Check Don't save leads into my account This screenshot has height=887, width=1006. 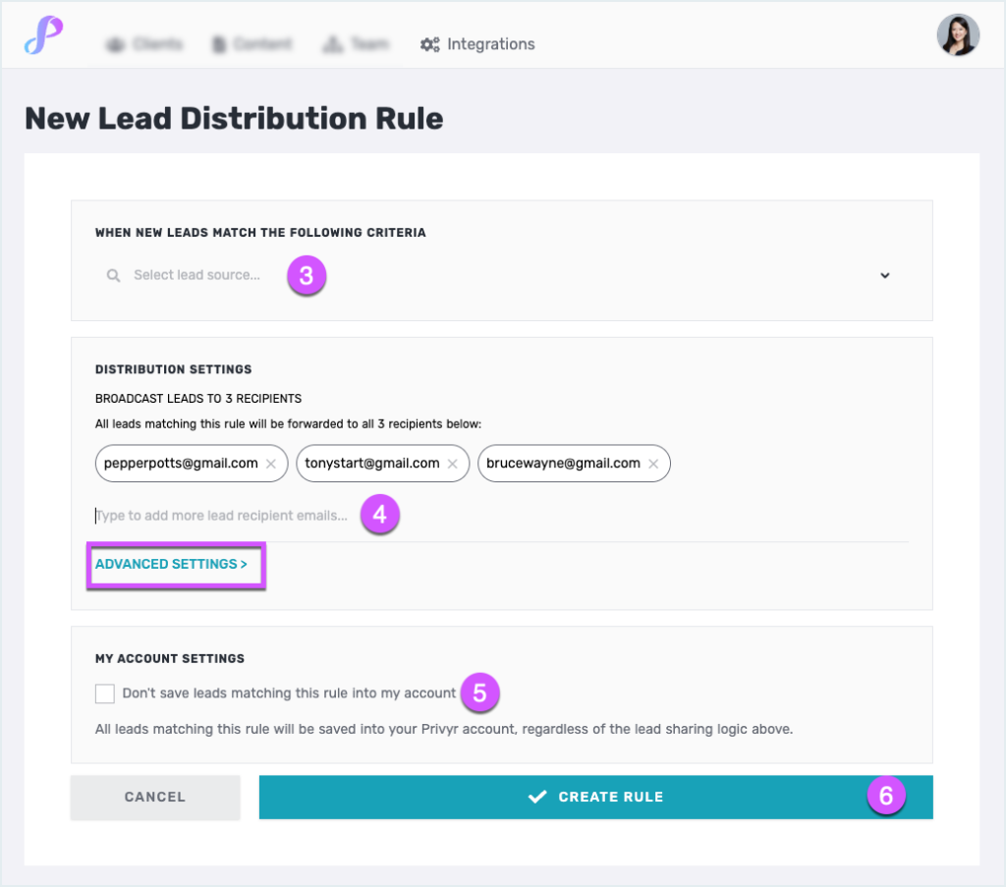coord(104,693)
